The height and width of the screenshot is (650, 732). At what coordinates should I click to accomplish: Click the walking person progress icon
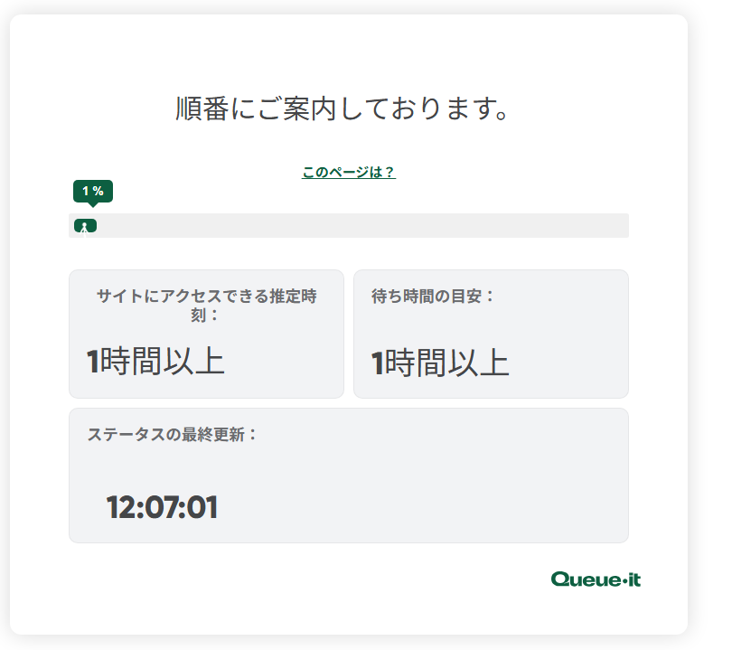pos(85,229)
